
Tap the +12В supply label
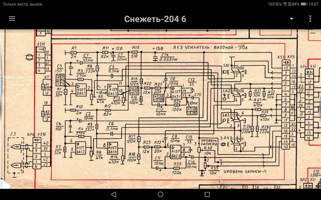[117, 48]
